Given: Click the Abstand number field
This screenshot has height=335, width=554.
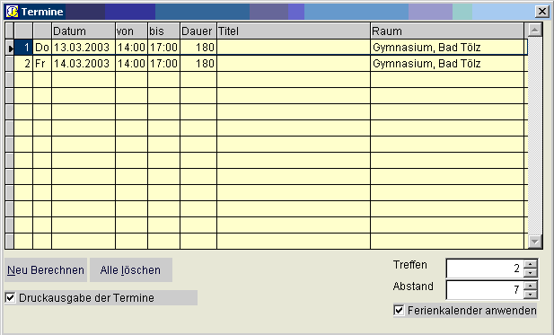Looking at the screenshot, I should point(485,290).
